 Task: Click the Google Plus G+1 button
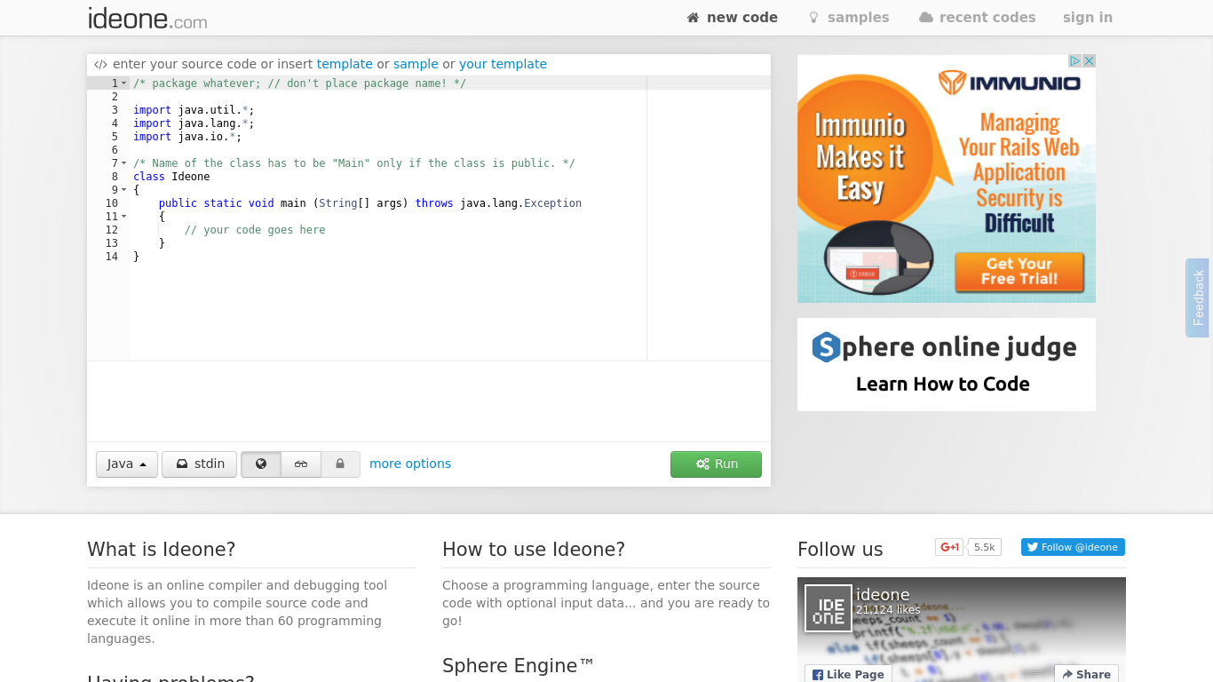pos(949,547)
